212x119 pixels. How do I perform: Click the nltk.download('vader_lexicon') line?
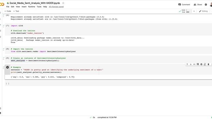click(27, 33)
